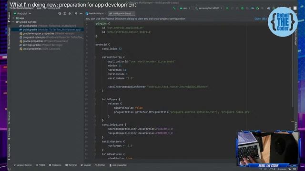Open the Logcat tool window

(86, 165)
